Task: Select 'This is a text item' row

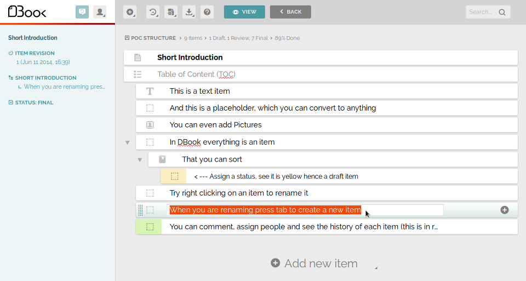Action: (x=327, y=91)
